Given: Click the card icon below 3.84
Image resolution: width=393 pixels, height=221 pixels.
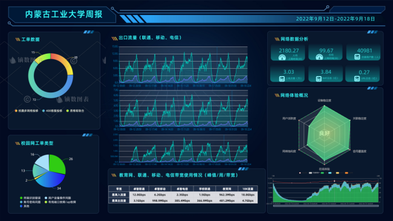Looking at the screenshot, I should [x=319, y=79].
